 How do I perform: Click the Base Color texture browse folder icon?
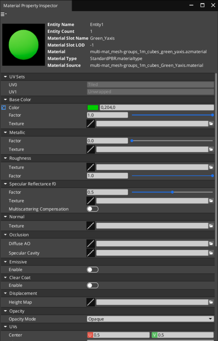click(x=211, y=124)
